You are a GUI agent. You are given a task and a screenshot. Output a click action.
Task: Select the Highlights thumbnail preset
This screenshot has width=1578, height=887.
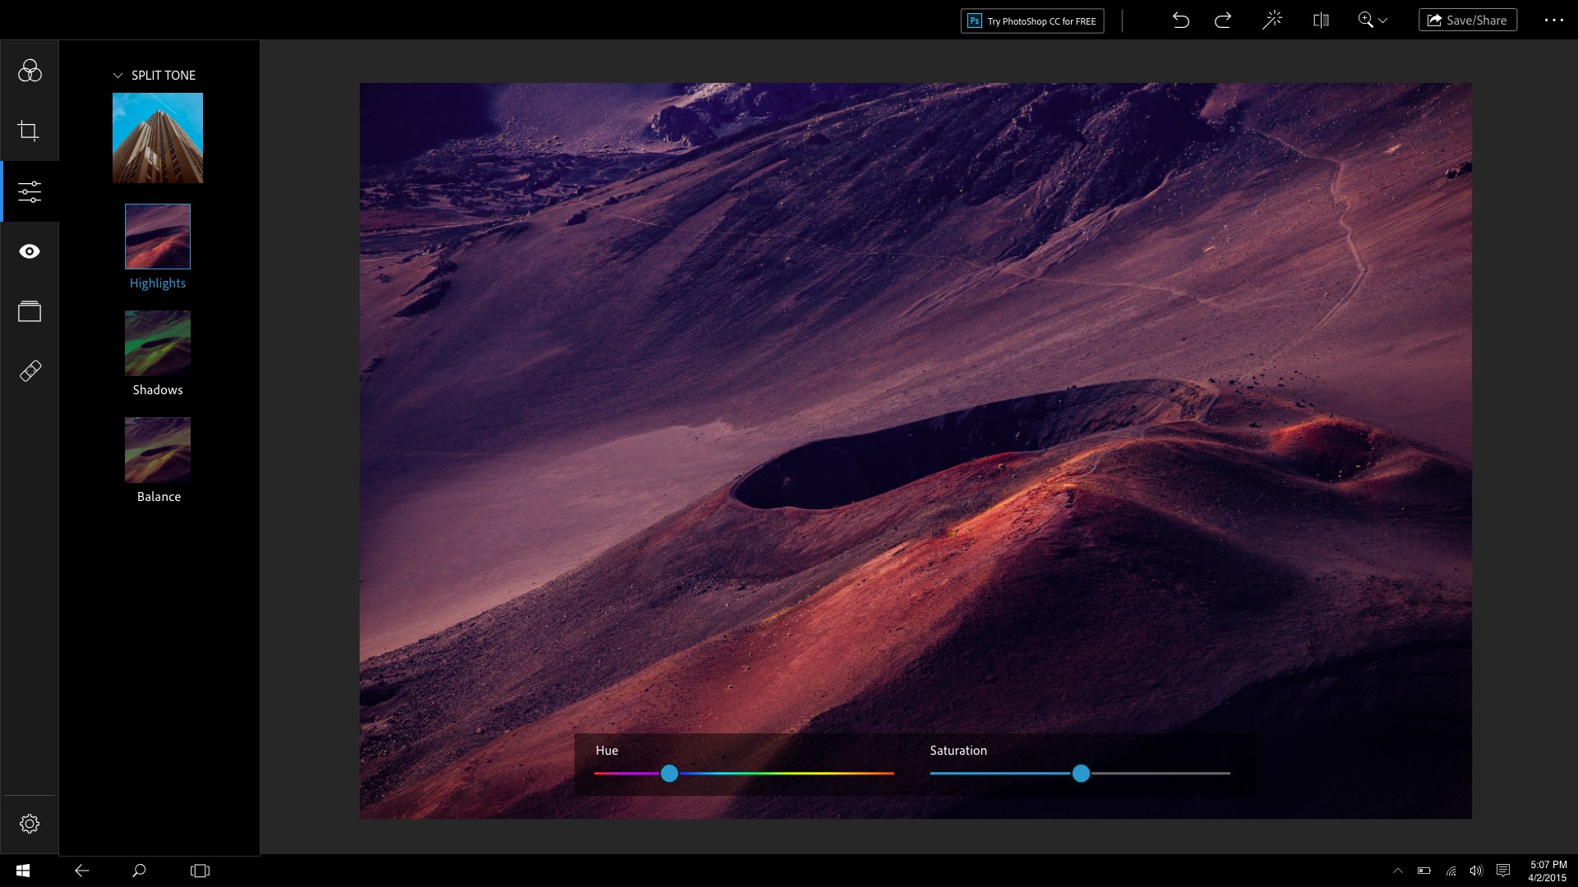[157, 236]
